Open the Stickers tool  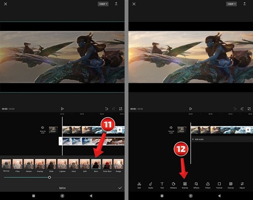(x=174, y=185)
